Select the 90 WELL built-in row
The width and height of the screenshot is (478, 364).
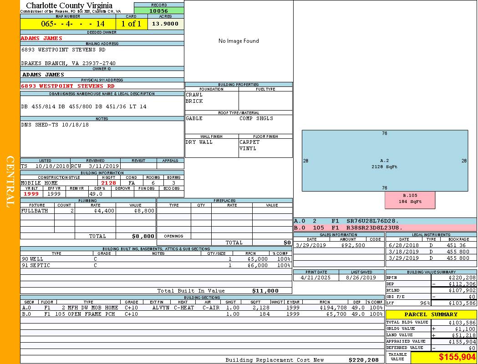pyautogui.click(x=156, y=259)
